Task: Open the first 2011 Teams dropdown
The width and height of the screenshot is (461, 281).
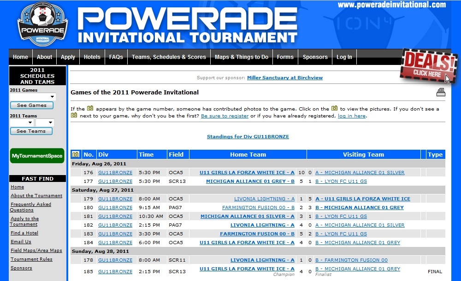Action: [22, 122]
